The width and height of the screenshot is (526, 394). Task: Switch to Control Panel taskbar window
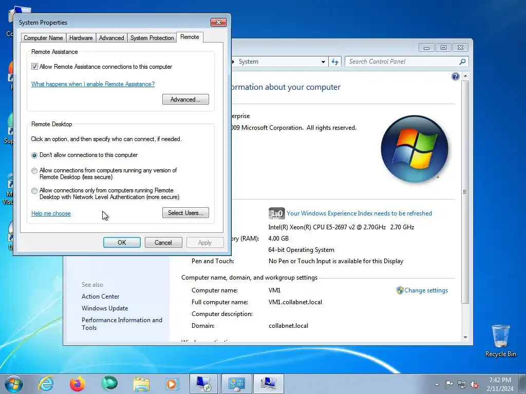[236, 384]
